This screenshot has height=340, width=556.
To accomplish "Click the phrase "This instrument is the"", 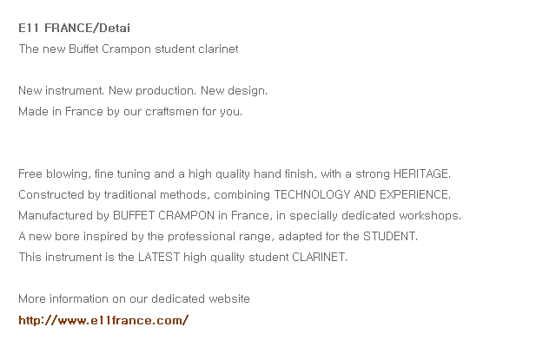I will (76, 257).
